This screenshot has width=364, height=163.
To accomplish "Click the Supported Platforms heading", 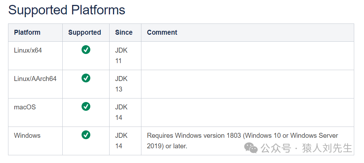I will click(66, 10).
